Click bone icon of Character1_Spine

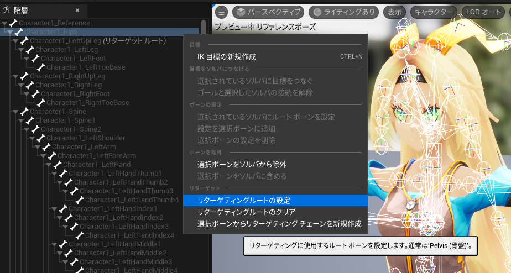tap(24, 112)
